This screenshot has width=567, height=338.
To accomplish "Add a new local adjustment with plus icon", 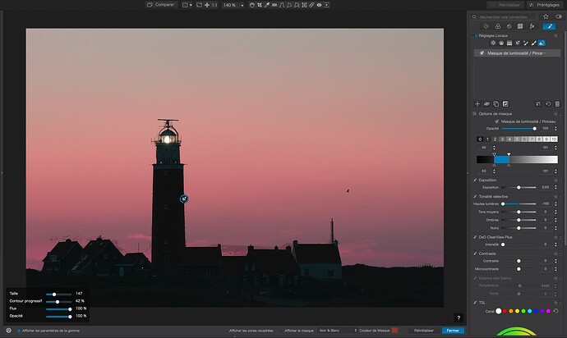I will pyautogui.click(x=477, y=103).
